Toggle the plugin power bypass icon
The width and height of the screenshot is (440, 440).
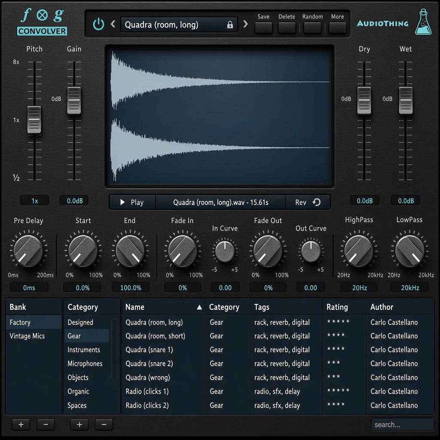98,24
